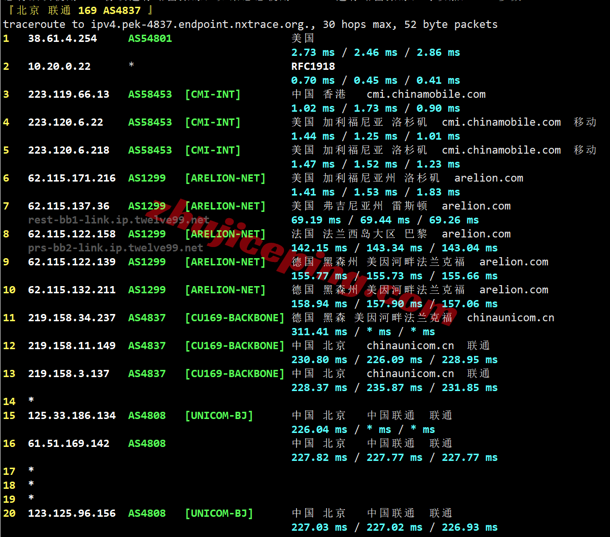Select latency 226.04 ms on hop 15

[319, 430]
